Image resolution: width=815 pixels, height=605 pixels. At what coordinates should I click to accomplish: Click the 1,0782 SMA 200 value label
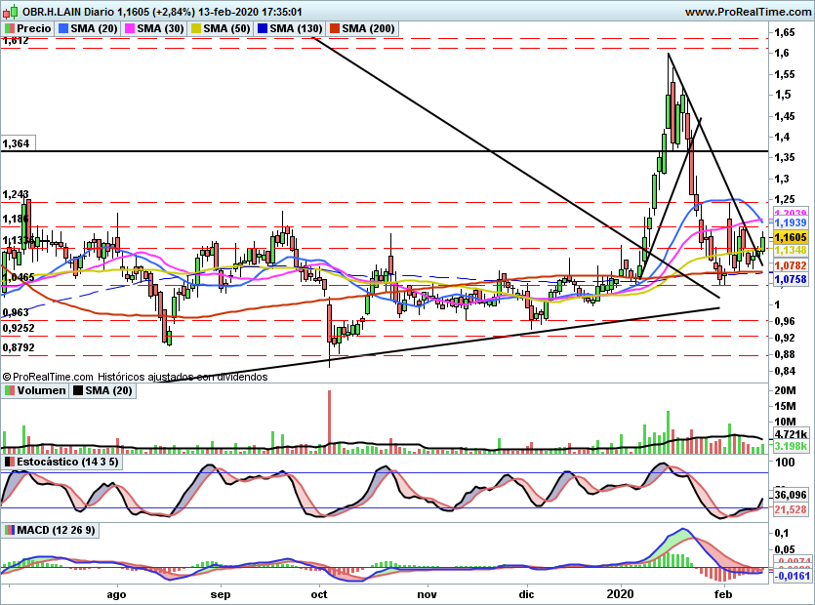pyautogui.click(x=791, y=265)
